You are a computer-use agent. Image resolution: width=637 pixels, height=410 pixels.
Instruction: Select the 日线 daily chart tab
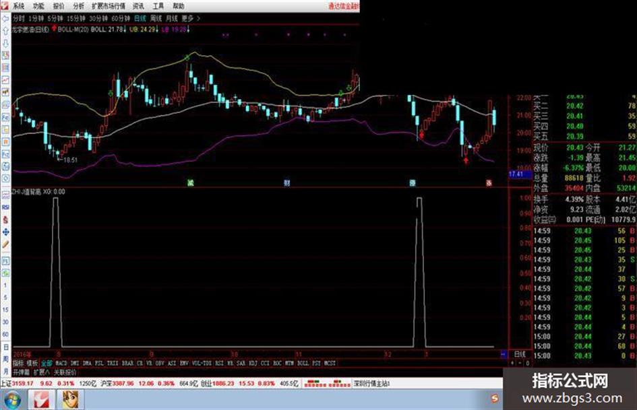click(x=140, y=18)
